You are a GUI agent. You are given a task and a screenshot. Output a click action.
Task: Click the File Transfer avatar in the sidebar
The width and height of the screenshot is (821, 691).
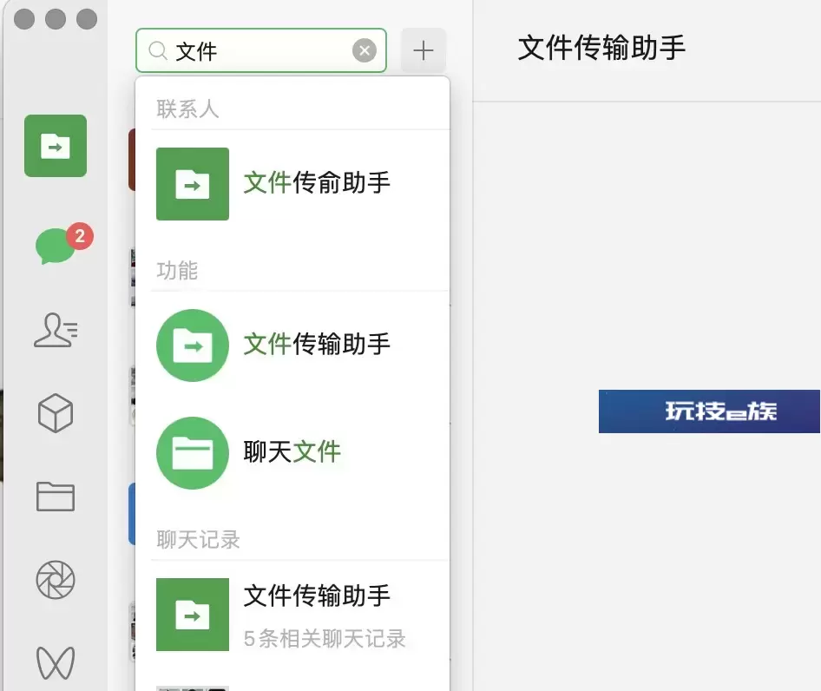56,146
